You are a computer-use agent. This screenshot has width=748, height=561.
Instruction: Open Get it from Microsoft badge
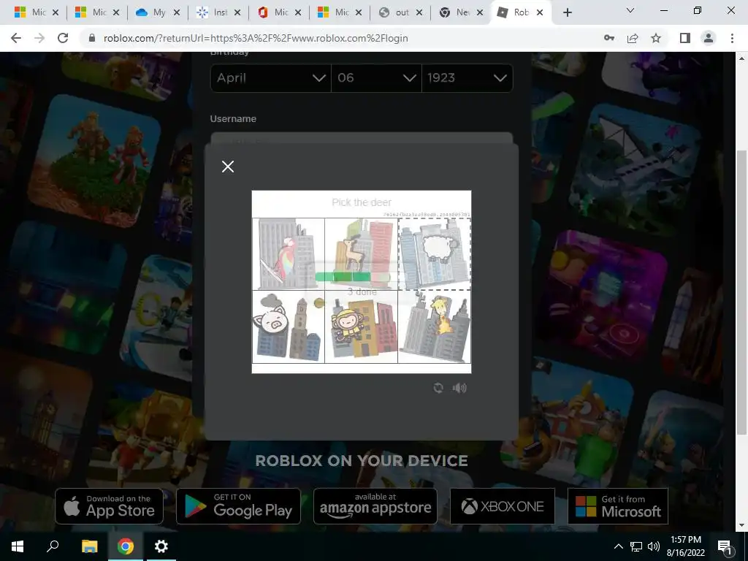(618, 505)
